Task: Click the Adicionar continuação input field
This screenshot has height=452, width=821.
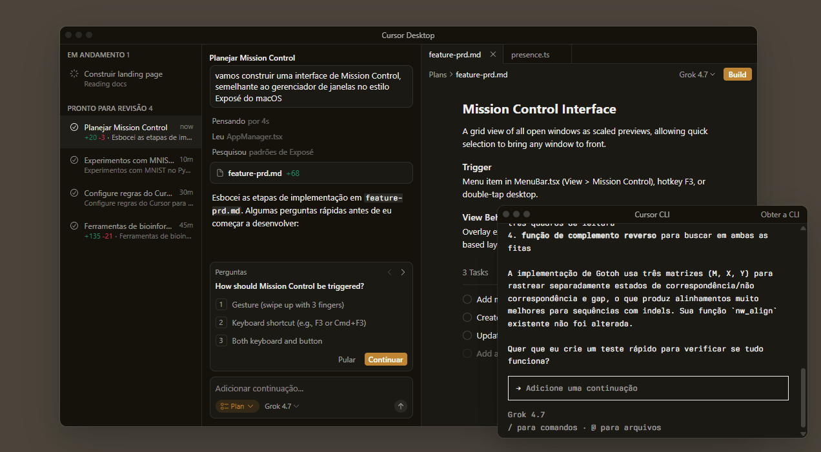Action: pyautogui.click(x=311, y=389)
